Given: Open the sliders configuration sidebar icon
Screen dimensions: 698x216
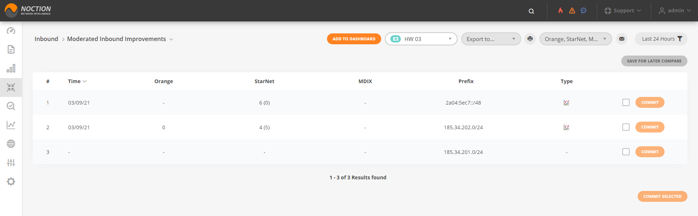Looking at the screenshot, I should pos(11,163).
